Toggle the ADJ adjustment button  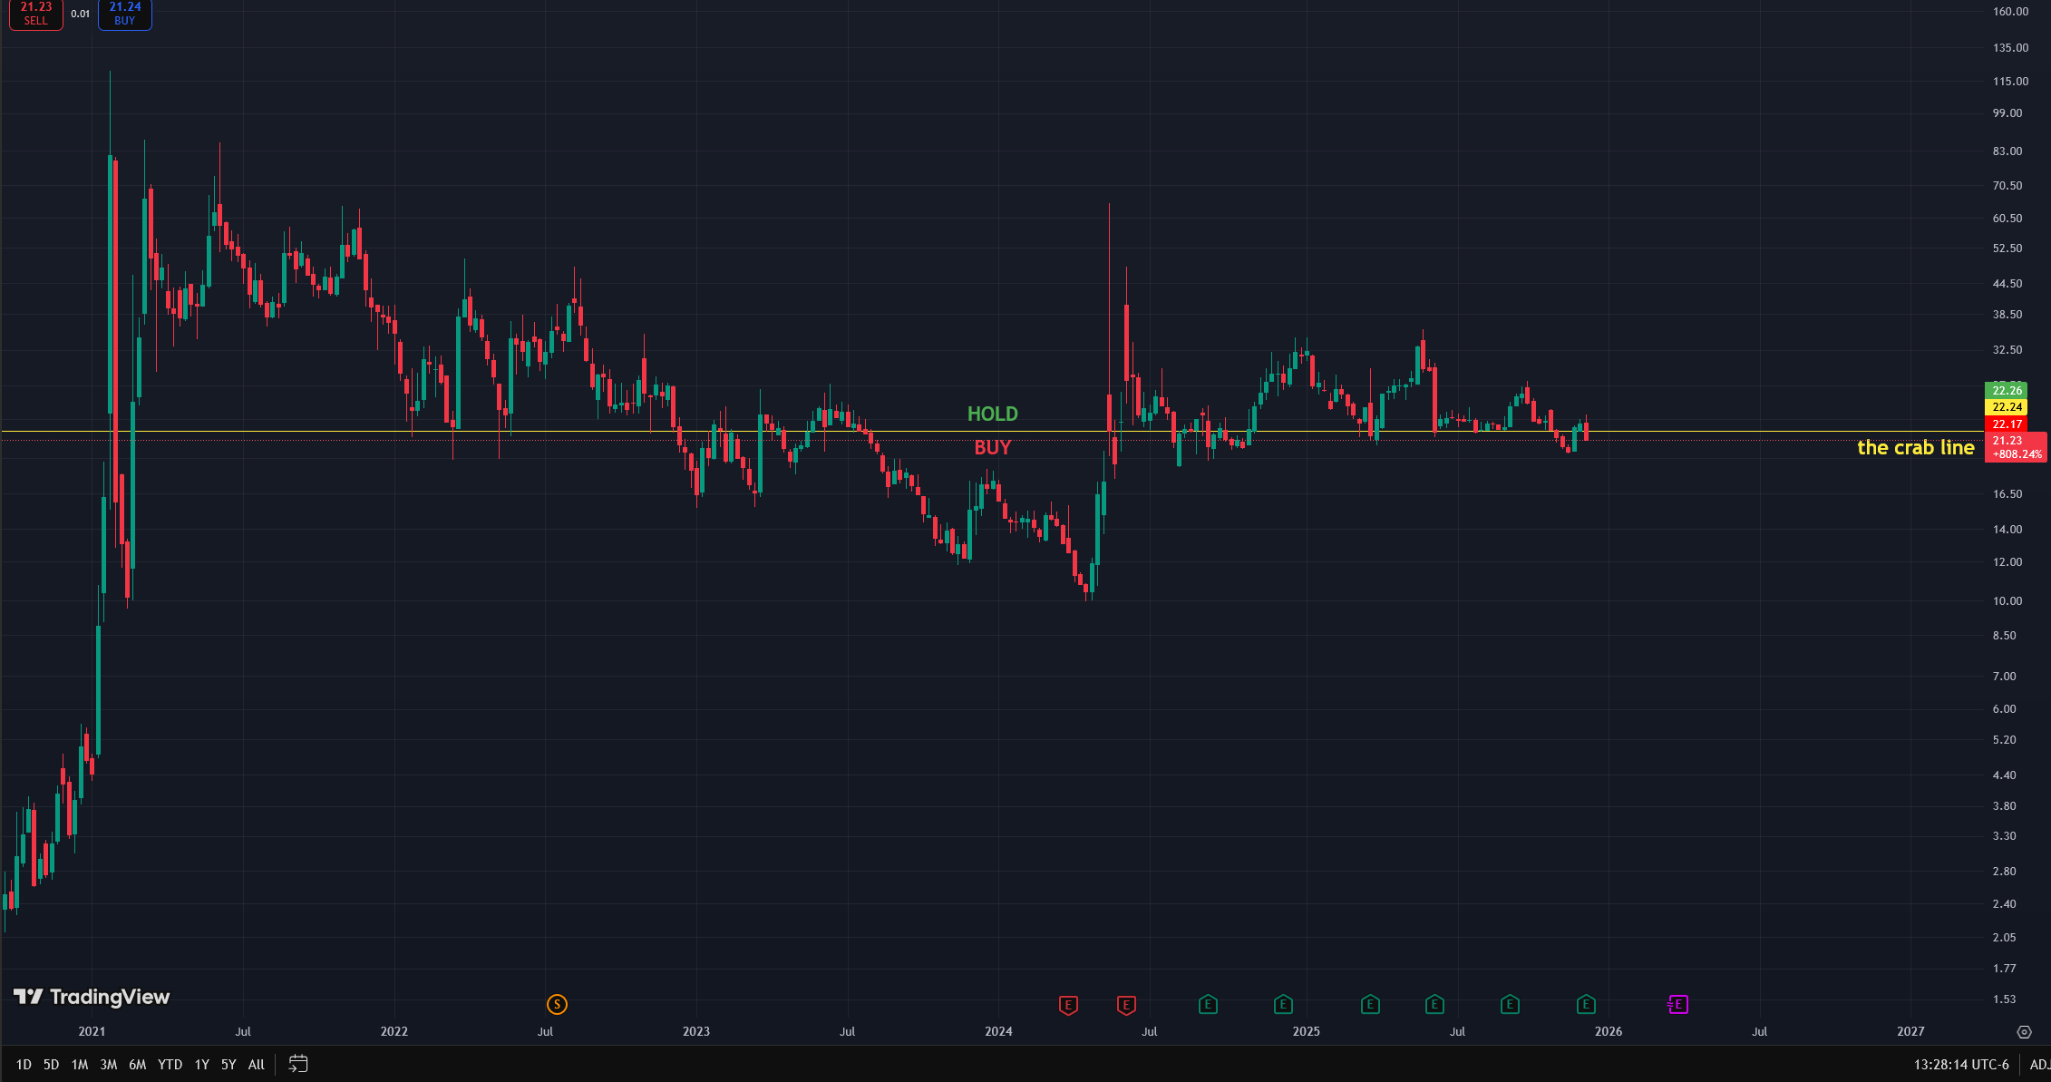2039,1065
